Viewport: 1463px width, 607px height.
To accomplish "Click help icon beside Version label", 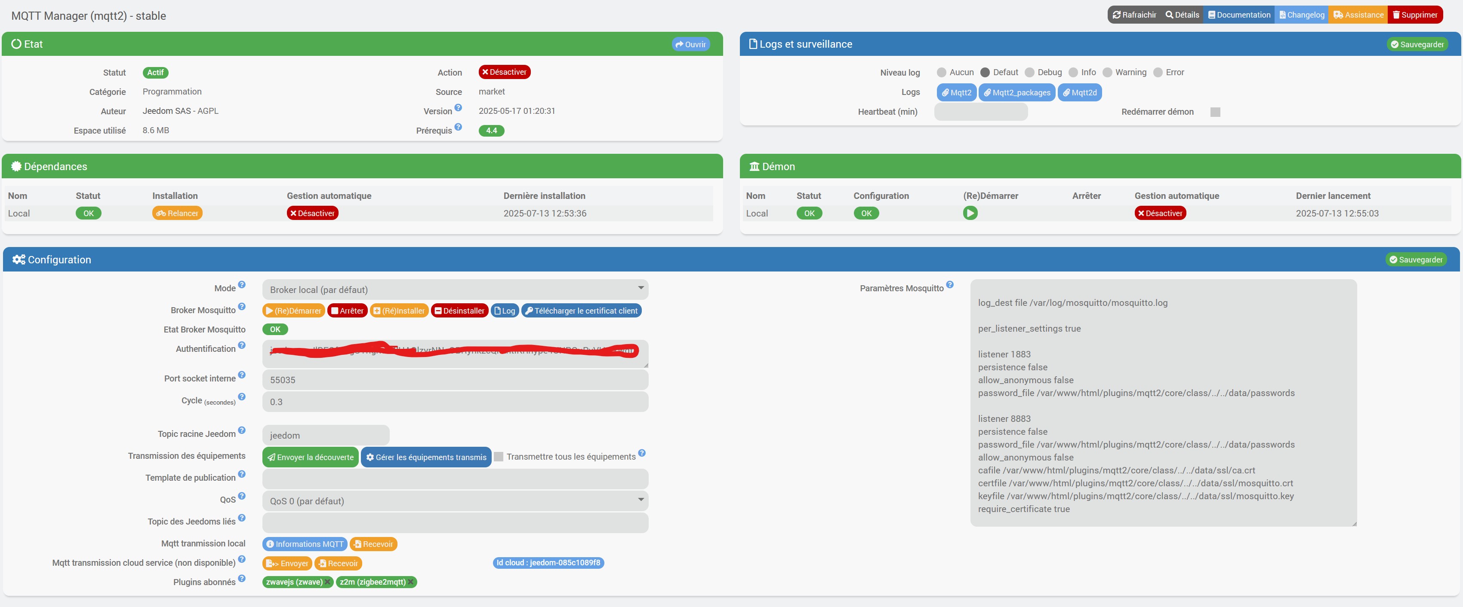I will (458, 108).
